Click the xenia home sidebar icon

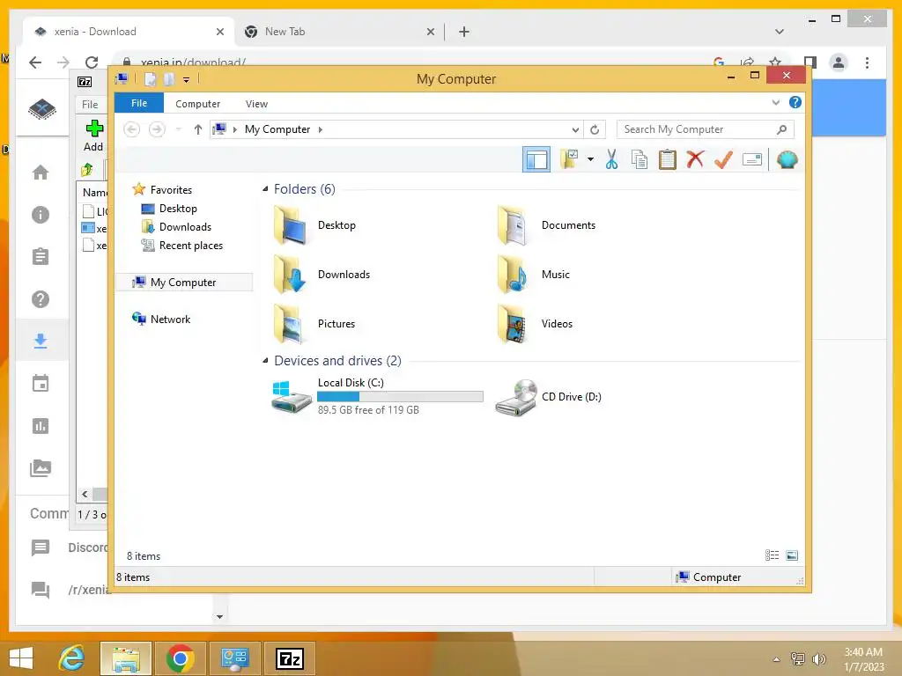click(x=41, y=172)
